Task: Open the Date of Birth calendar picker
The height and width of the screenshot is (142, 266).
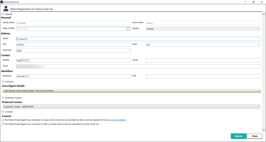Action: (x=128, y=29)
